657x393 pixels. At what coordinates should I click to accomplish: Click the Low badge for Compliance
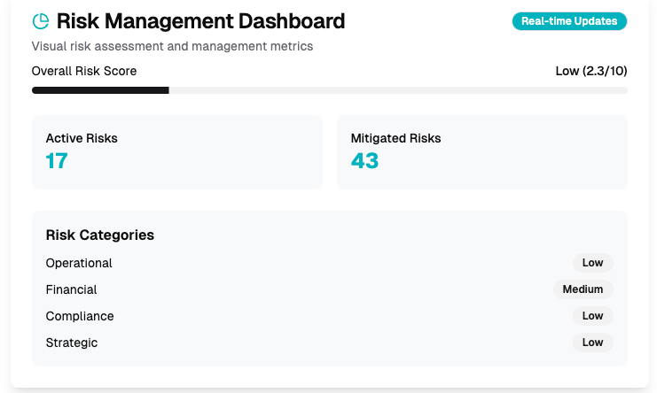point(592,316)
